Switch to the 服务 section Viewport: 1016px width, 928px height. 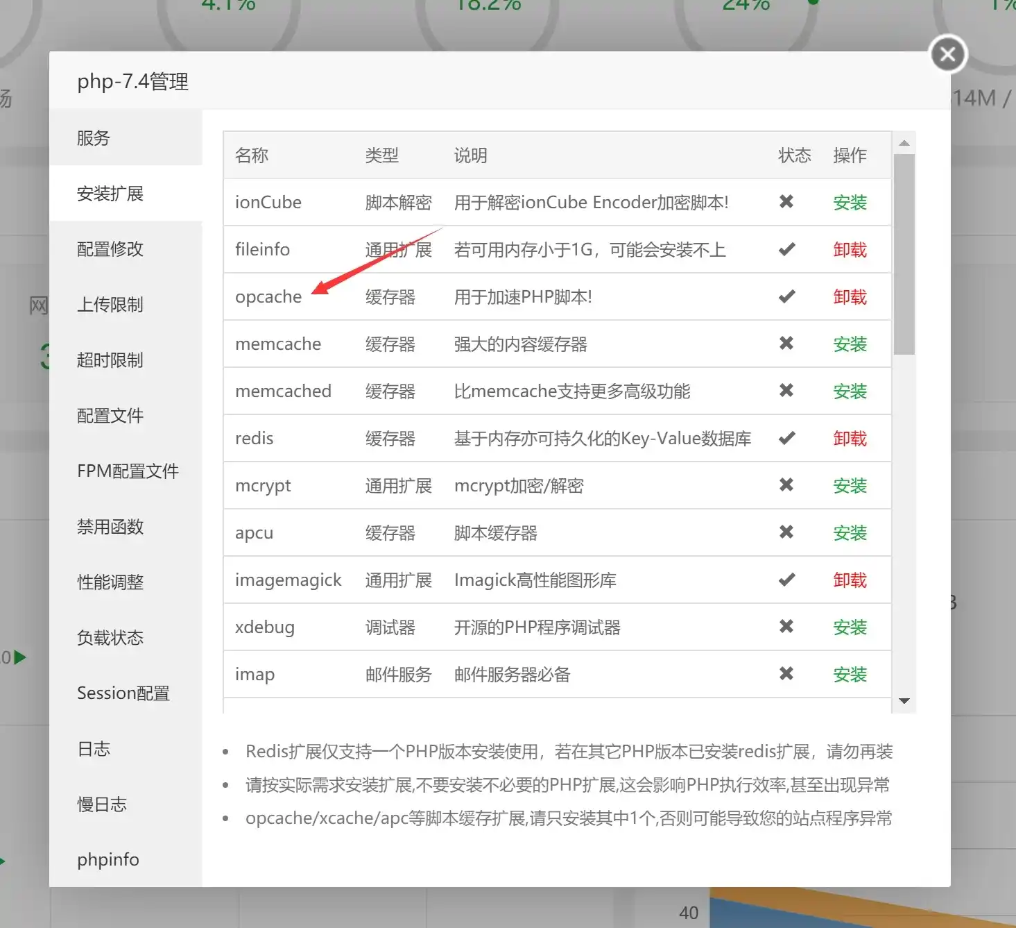[x=94, y=138]
